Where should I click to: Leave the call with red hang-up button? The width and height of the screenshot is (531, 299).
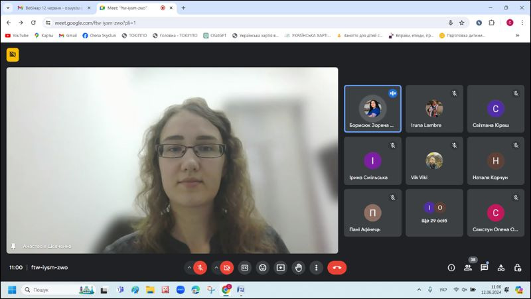pyautogui.click(x=337, y=268)
